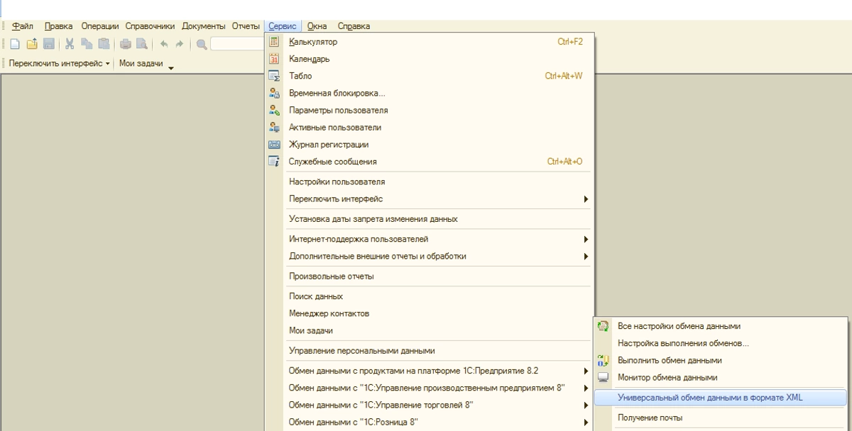This screenshot has height=431, width=852.
Task: Click the Калькулятор icon in the menu
Action: (274, 42)
